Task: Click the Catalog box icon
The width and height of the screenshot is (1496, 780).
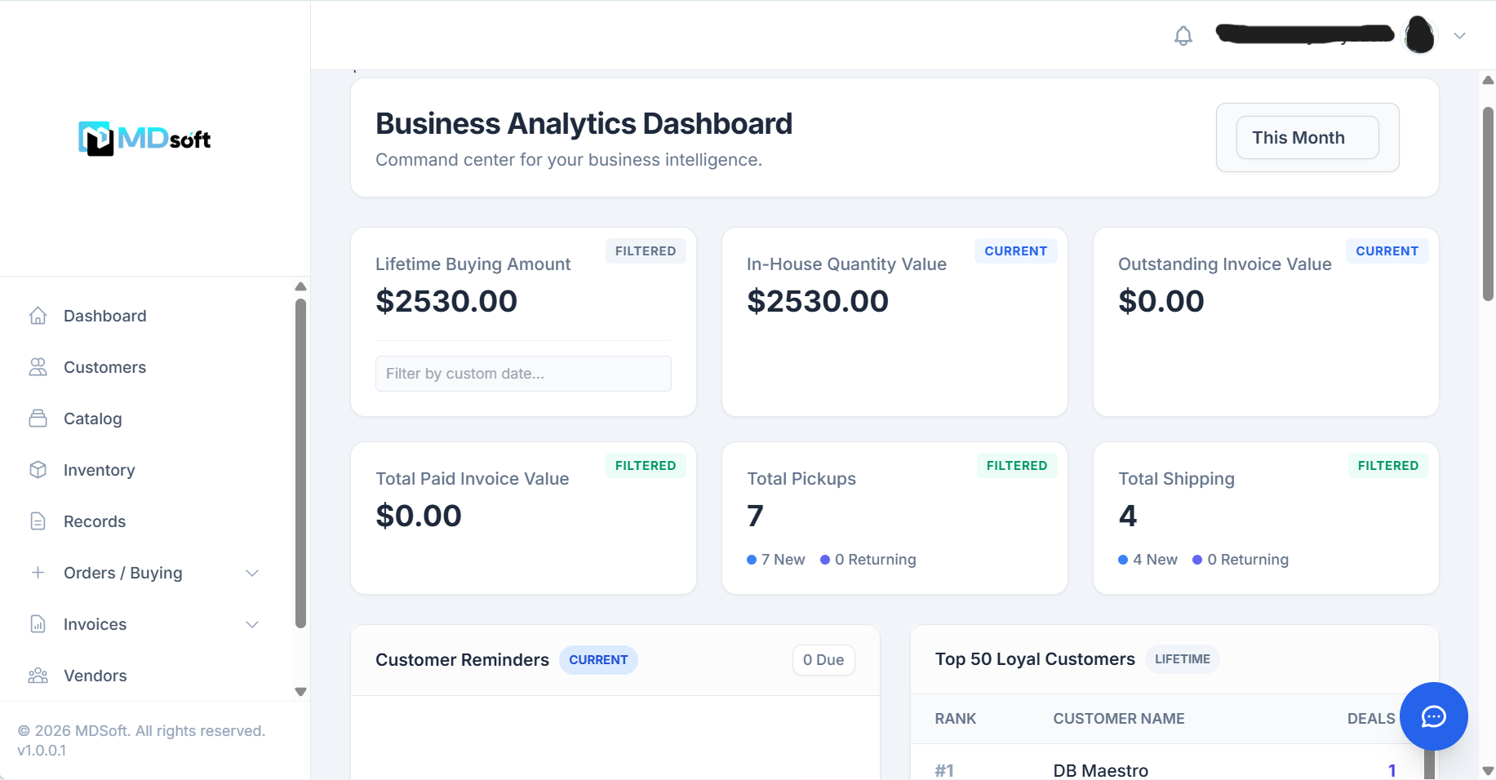Action: pyautogui.click(x=38, y=419)
